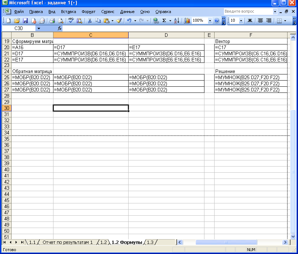Image resolution: width=298 pixels, height=254 pixels.
Task: Copy selection with Copy icon
Action: pyautogui.click(x=98, y=21)
